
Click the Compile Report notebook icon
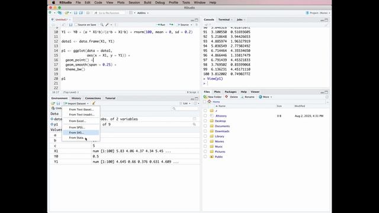(116, 25)
